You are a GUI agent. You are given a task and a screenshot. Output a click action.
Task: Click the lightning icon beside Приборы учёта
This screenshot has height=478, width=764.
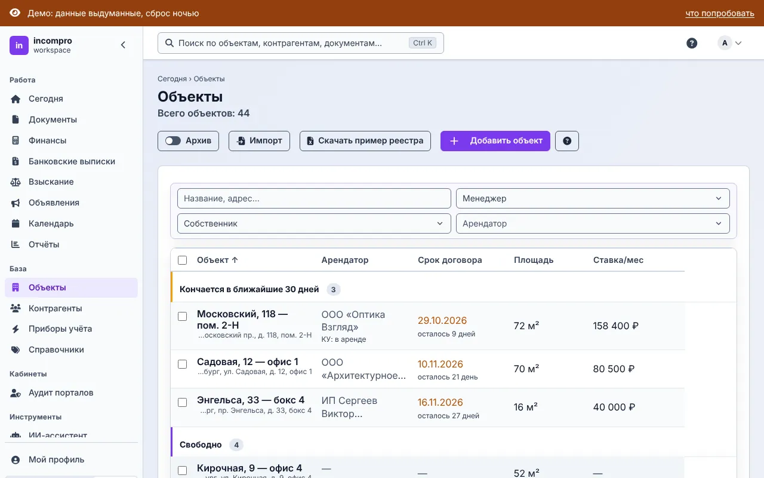coord(16,329)
